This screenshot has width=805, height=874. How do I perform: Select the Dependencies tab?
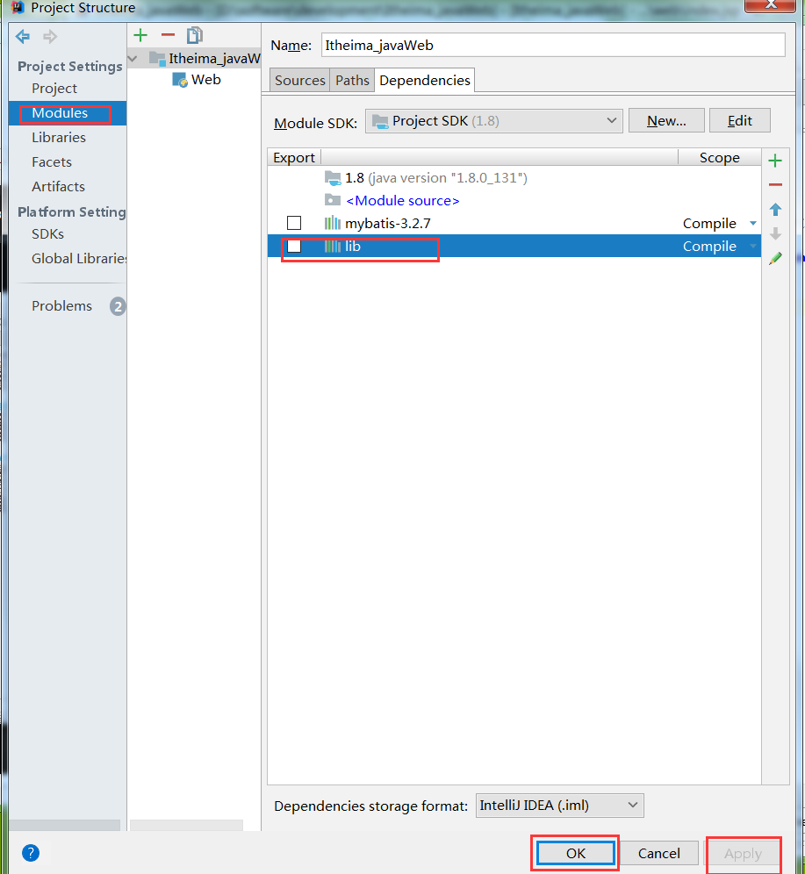click(x=425, y=80)
